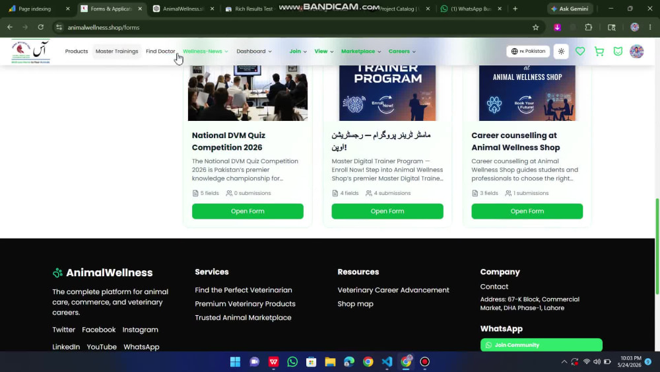Click the page vertical scrollbar thumb
The height and width of the screenshot is (372, 660).
pyautogui.click(x=657, y=246)
